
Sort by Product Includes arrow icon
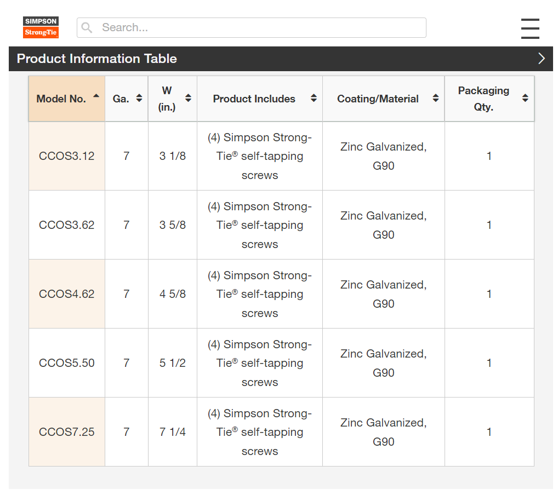[314, 99]
